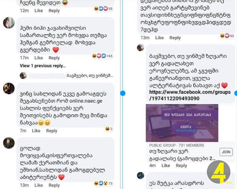This screenshot has width=237, height=189.
Task: Reply to the 4m group link comment
Action: pyautogui.click(x=181, y=165)
